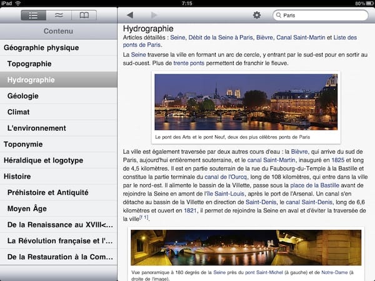Go to Géologie in the contents list
The height and width of the screenshot is (281, 375).
pyautogui.click(x=23, y=96)
